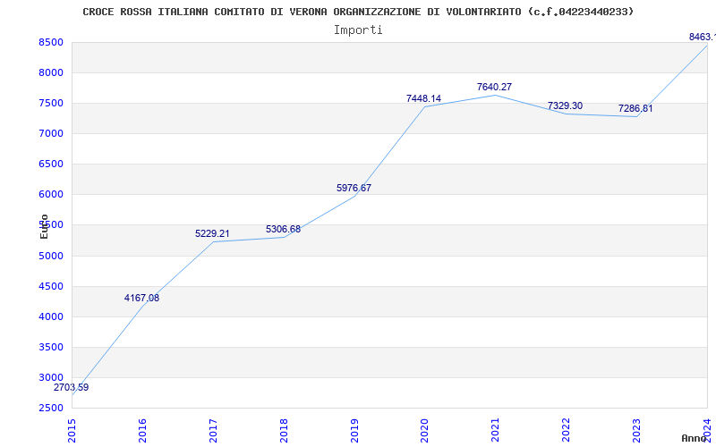Click the 2021 x-axis year label
This screenshot has height=447, width=716.
pyautogui.click(x=495, y=431)
